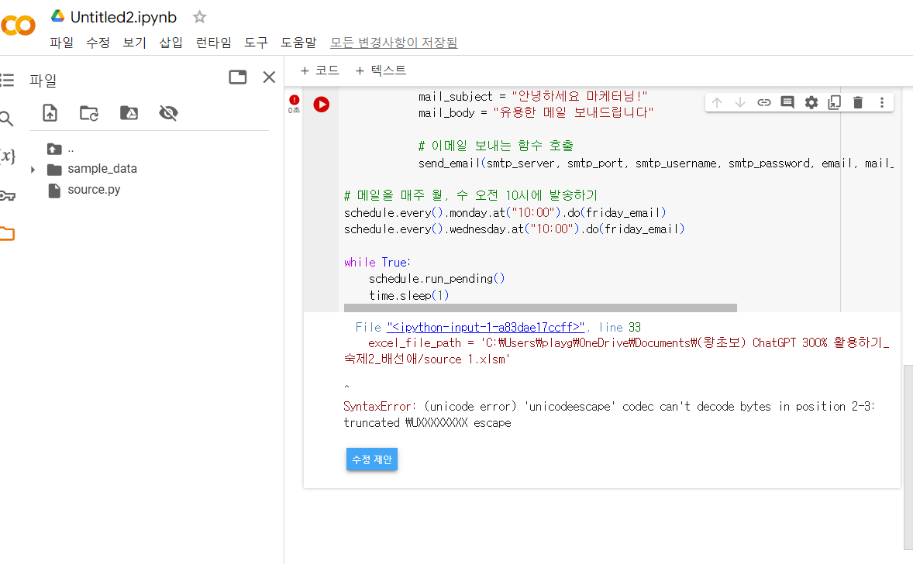Pop out the file panel to new window
Screen dimensions: 913x564
(x=238, y=77)
